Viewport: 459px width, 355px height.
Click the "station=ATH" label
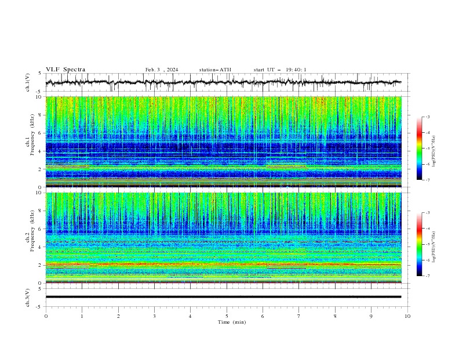pos(215,70)
